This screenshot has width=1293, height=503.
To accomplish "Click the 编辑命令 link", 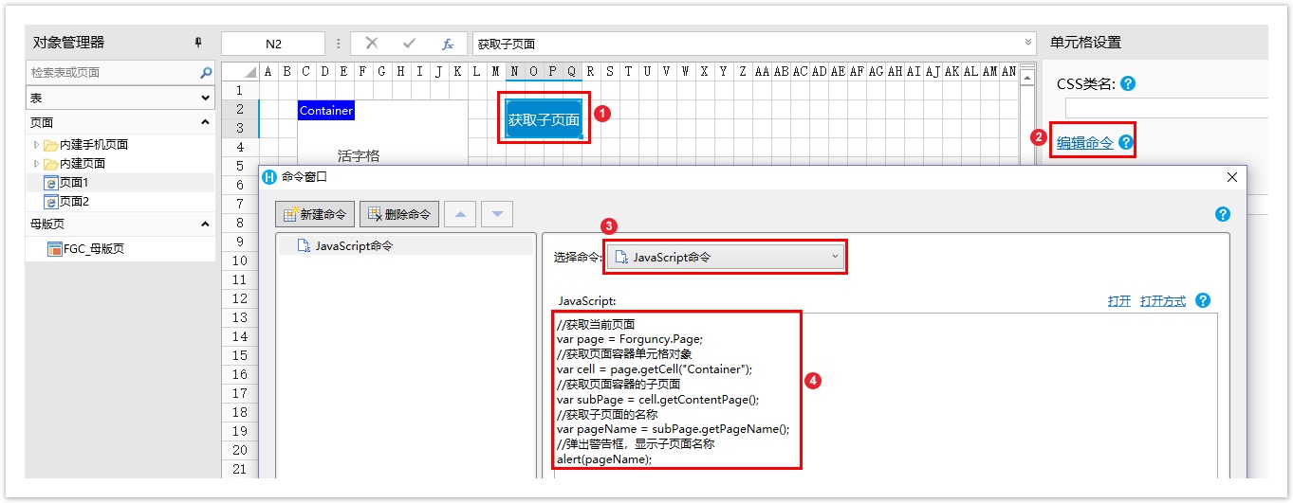I will [x=1085, y=143].
